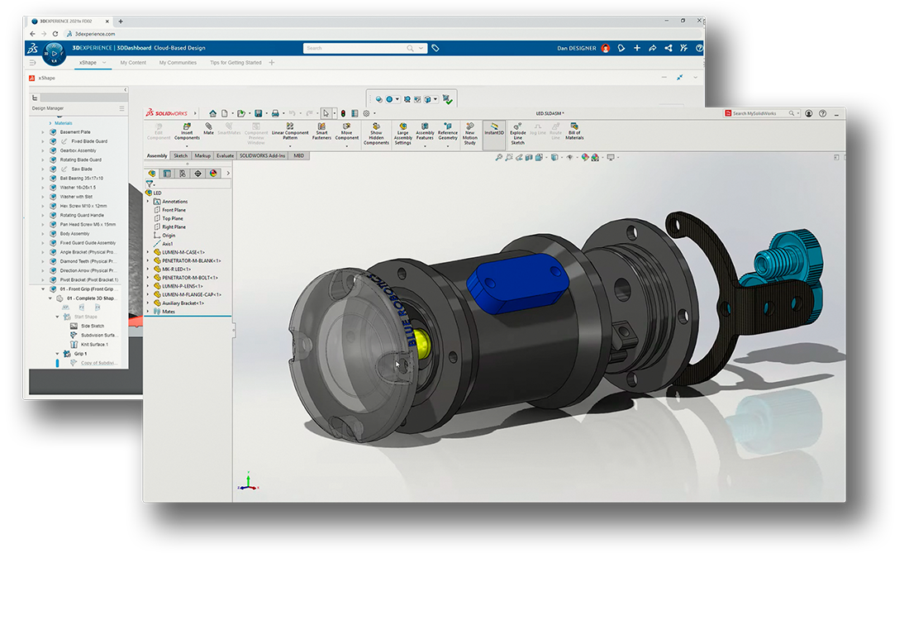Reload the browser page

click(x=55, y=34)
